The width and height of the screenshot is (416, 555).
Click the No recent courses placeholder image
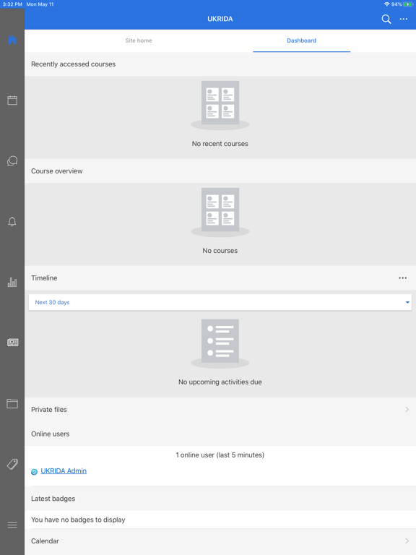tap(220, 106)
